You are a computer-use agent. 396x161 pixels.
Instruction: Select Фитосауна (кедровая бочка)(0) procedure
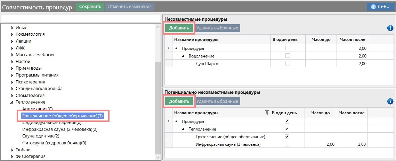coord(54,143)
